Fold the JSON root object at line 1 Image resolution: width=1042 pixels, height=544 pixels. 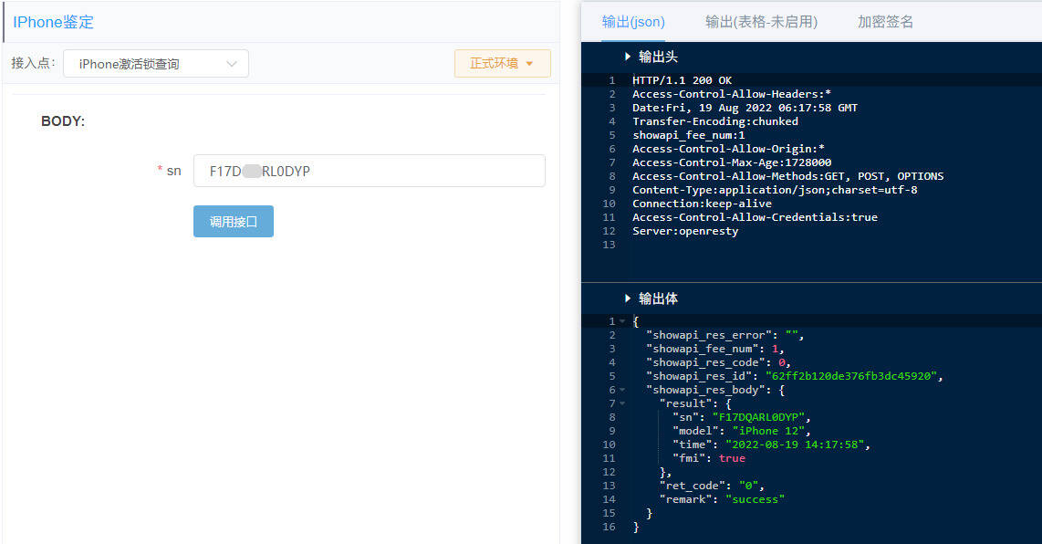click(x=622, y=321)
